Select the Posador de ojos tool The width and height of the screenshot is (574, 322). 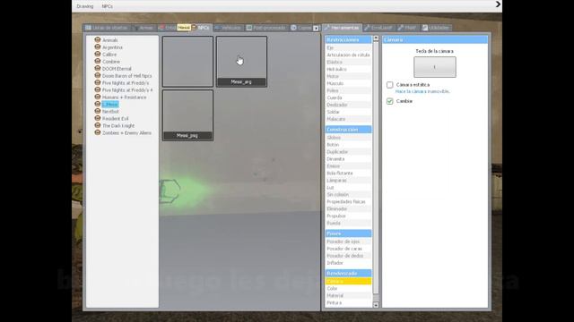click(348, 241)
